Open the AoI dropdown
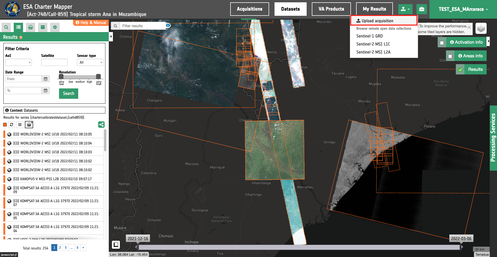Screen dimensions: 497x257 (x=18, y=62)
